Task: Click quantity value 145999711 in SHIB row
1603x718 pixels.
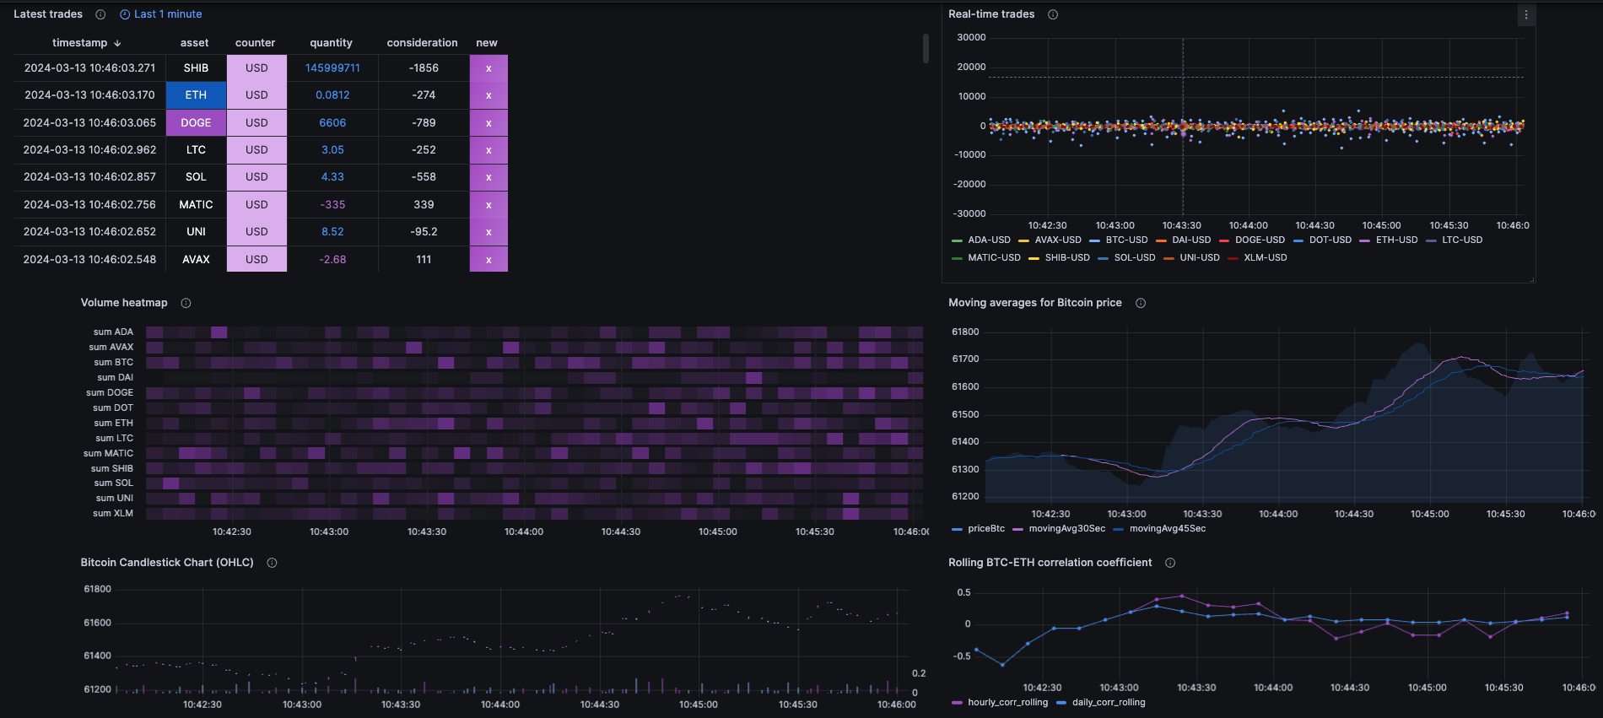Action: (332, 68)
